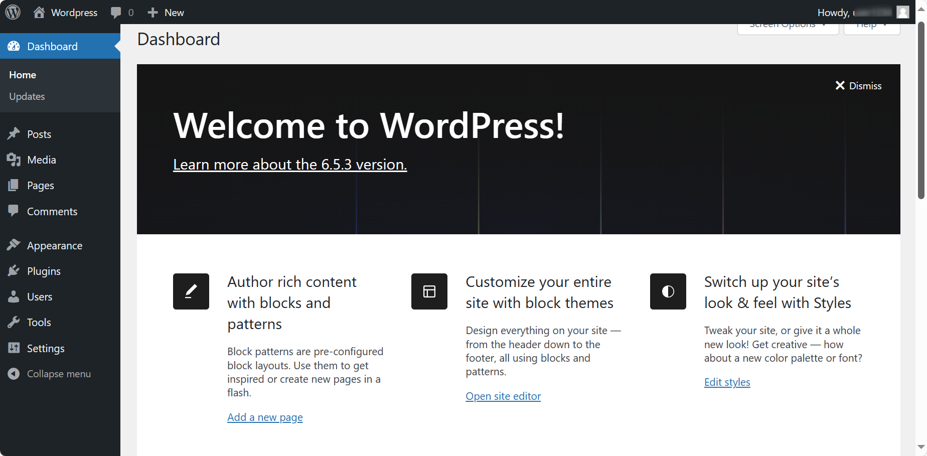This screenshot has width=927, height=456.
Task: Click the Settings sliders icon
Action: pos(14,348)
